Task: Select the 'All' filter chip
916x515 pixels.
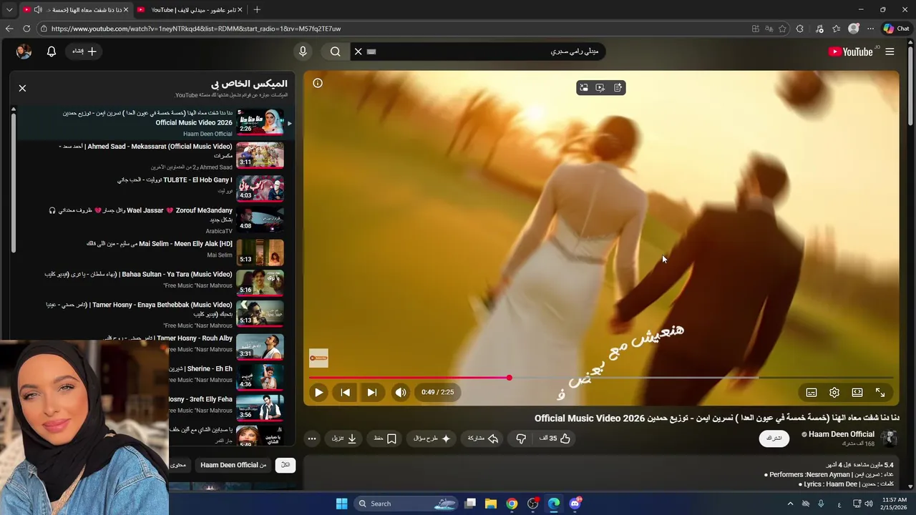Action: click(286, 465)
